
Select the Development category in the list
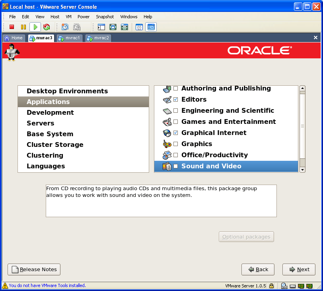coord(50,113)
